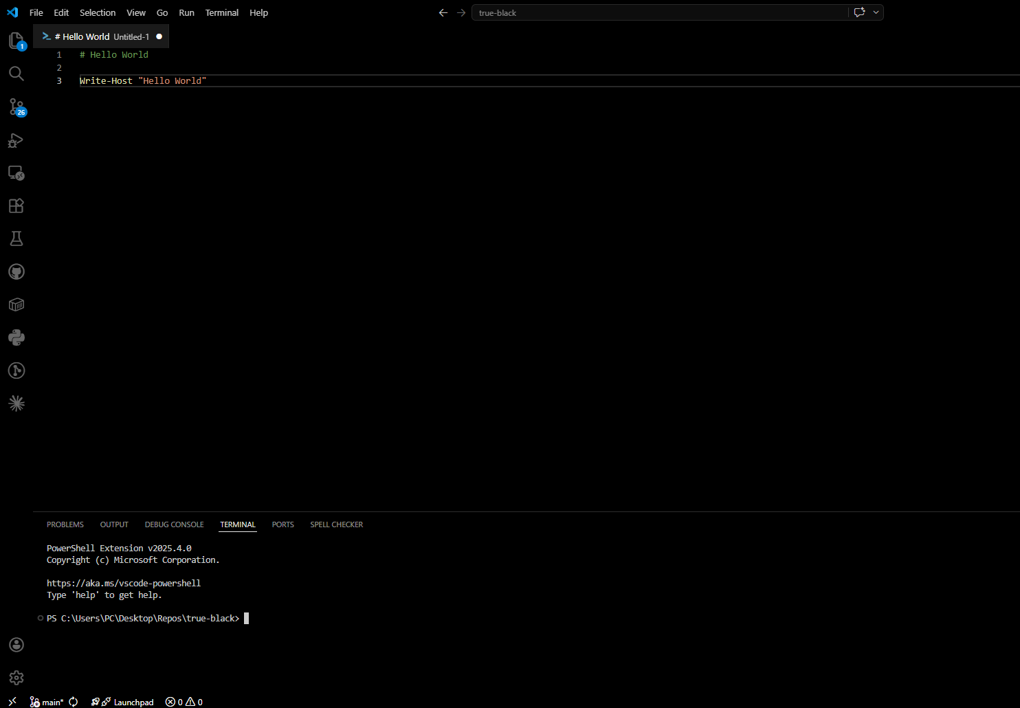The width and height of the screenshot is (1020, 708).
Task: Open the Go menu
Action: [x=162, y=12]
